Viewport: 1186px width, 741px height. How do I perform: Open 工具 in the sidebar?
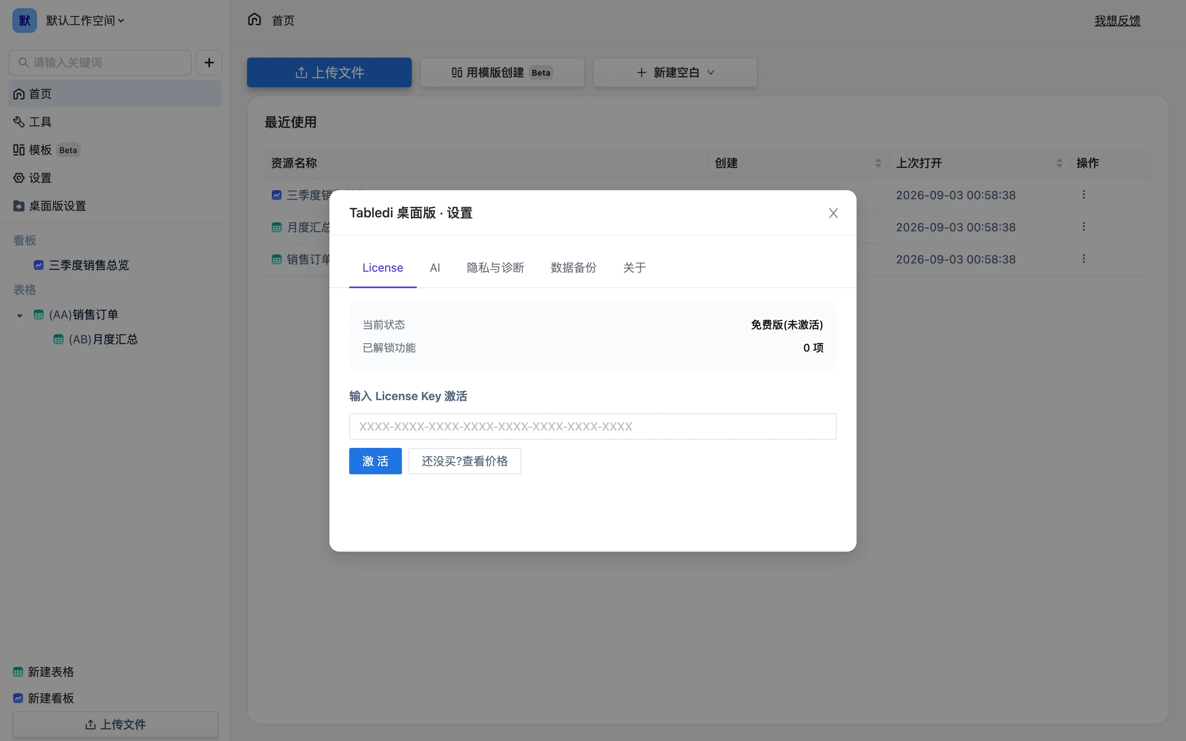[x=115, y=121]
